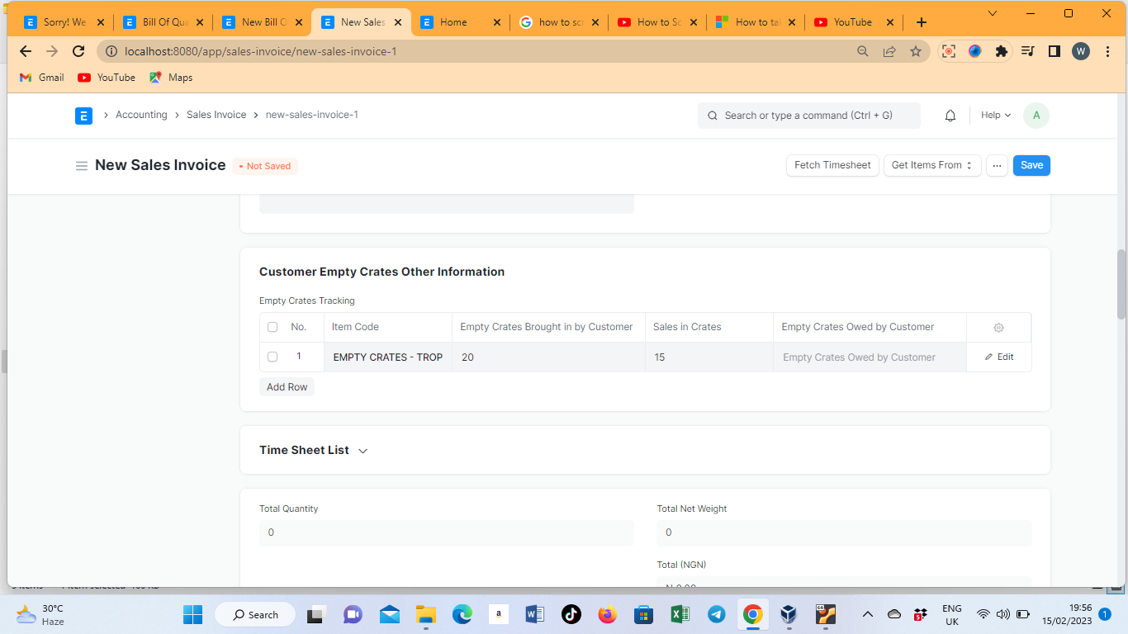Viewport: 1128px width, 634px height.
Task: Click the Empty Crates Owed by Customer cell
Action: pyautogui.click(x=869, y=357)
